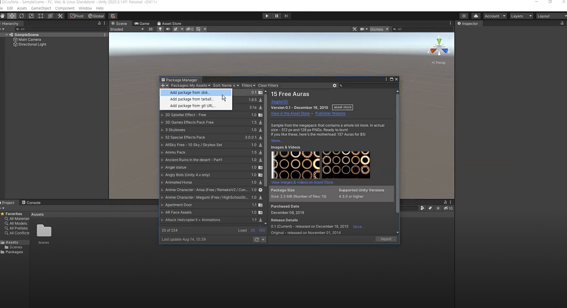Choose Add package from git URL

click(195, 106)
